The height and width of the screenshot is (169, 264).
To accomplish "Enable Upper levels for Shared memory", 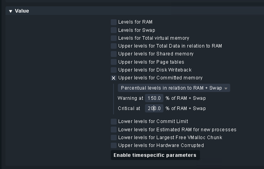I will [114, 54].
